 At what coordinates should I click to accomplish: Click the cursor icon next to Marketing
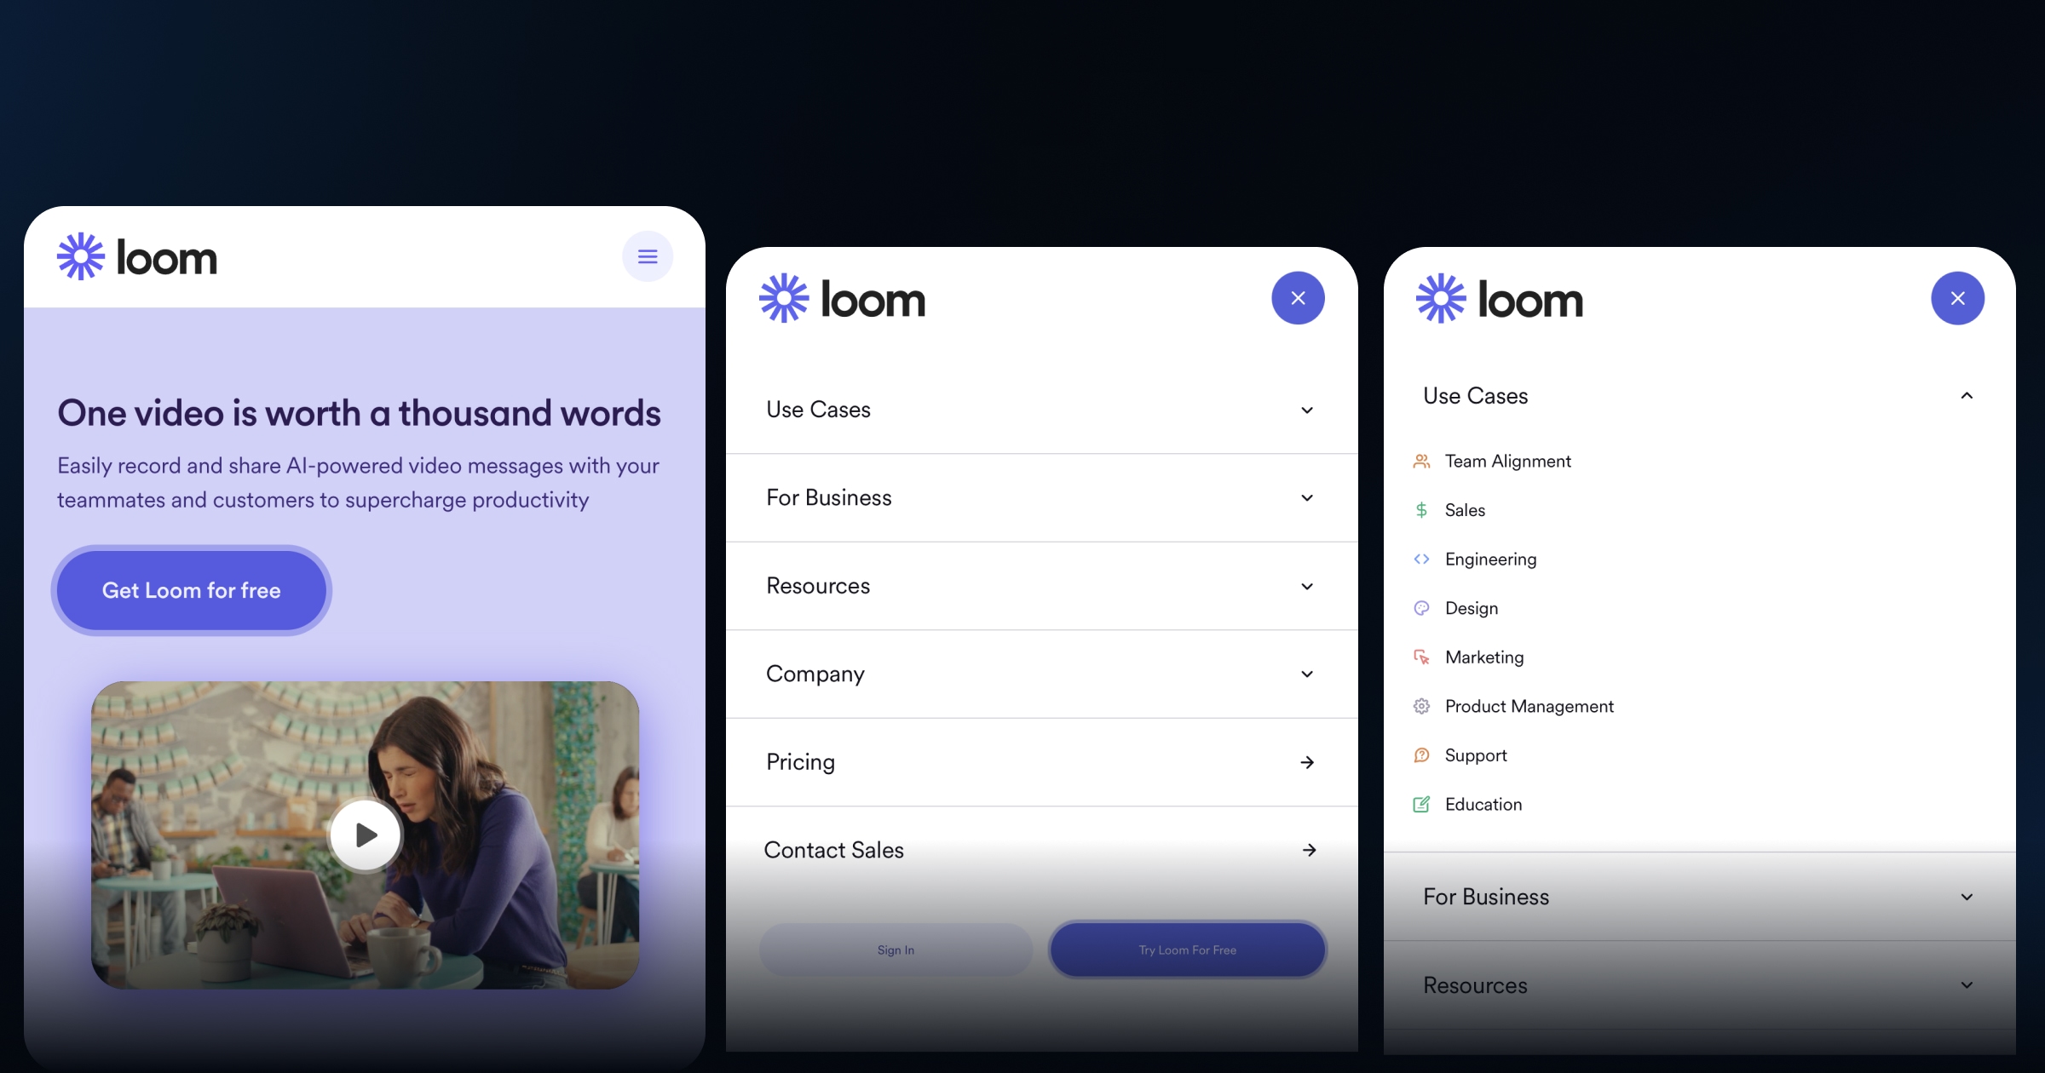pyautogui.click(x=1421, y=657)
